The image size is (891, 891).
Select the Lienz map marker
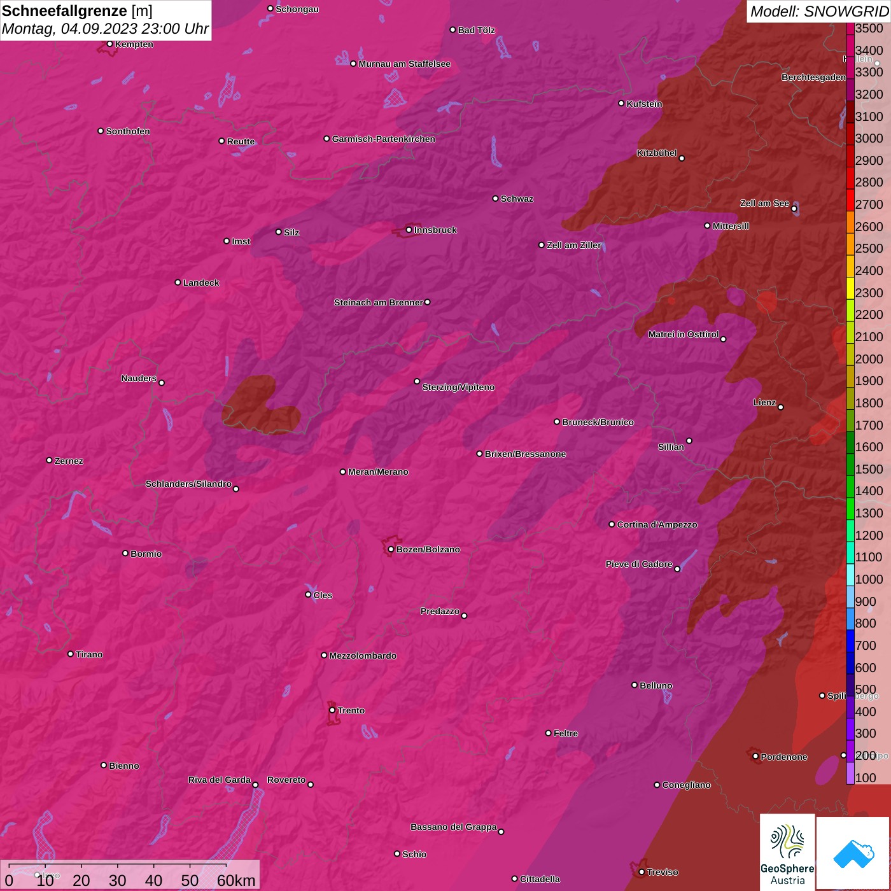[780, 407]
